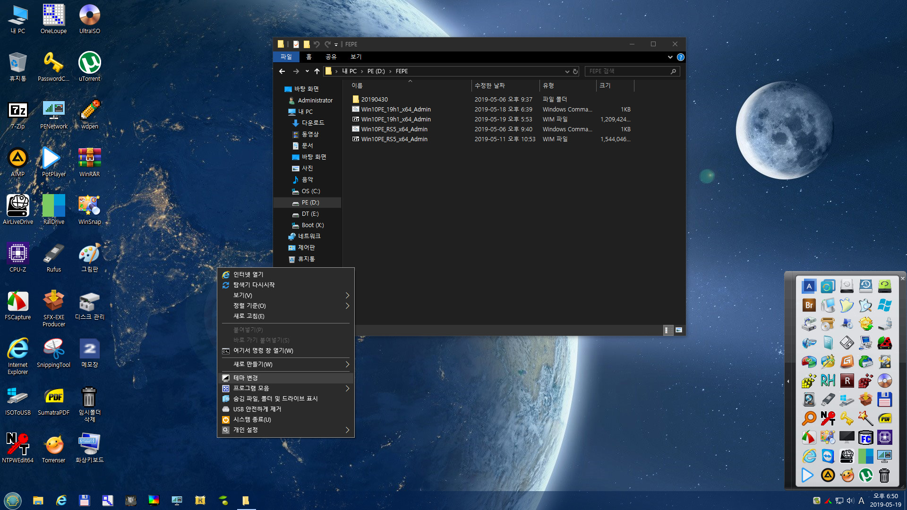Open WinRAR desktop icon
The width and height of the screenshot is (907, 510).
point(89,162)
